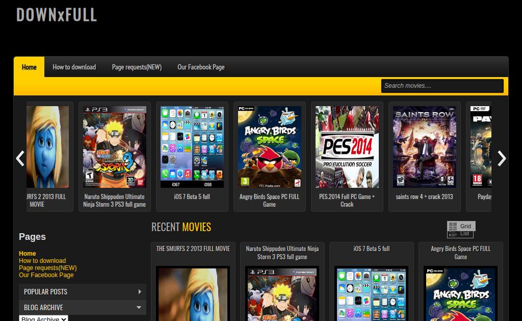Screen dimensions: 522x321
Task: Click the carousel next arrow
Action: point(502,158)
